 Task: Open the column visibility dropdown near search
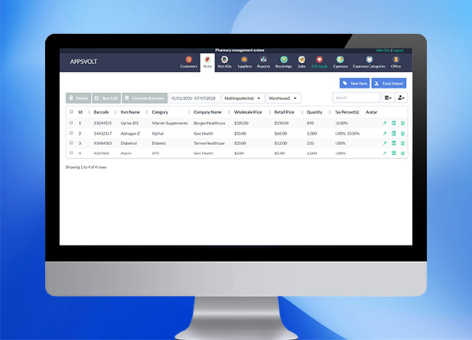click(x=386, y=97)
